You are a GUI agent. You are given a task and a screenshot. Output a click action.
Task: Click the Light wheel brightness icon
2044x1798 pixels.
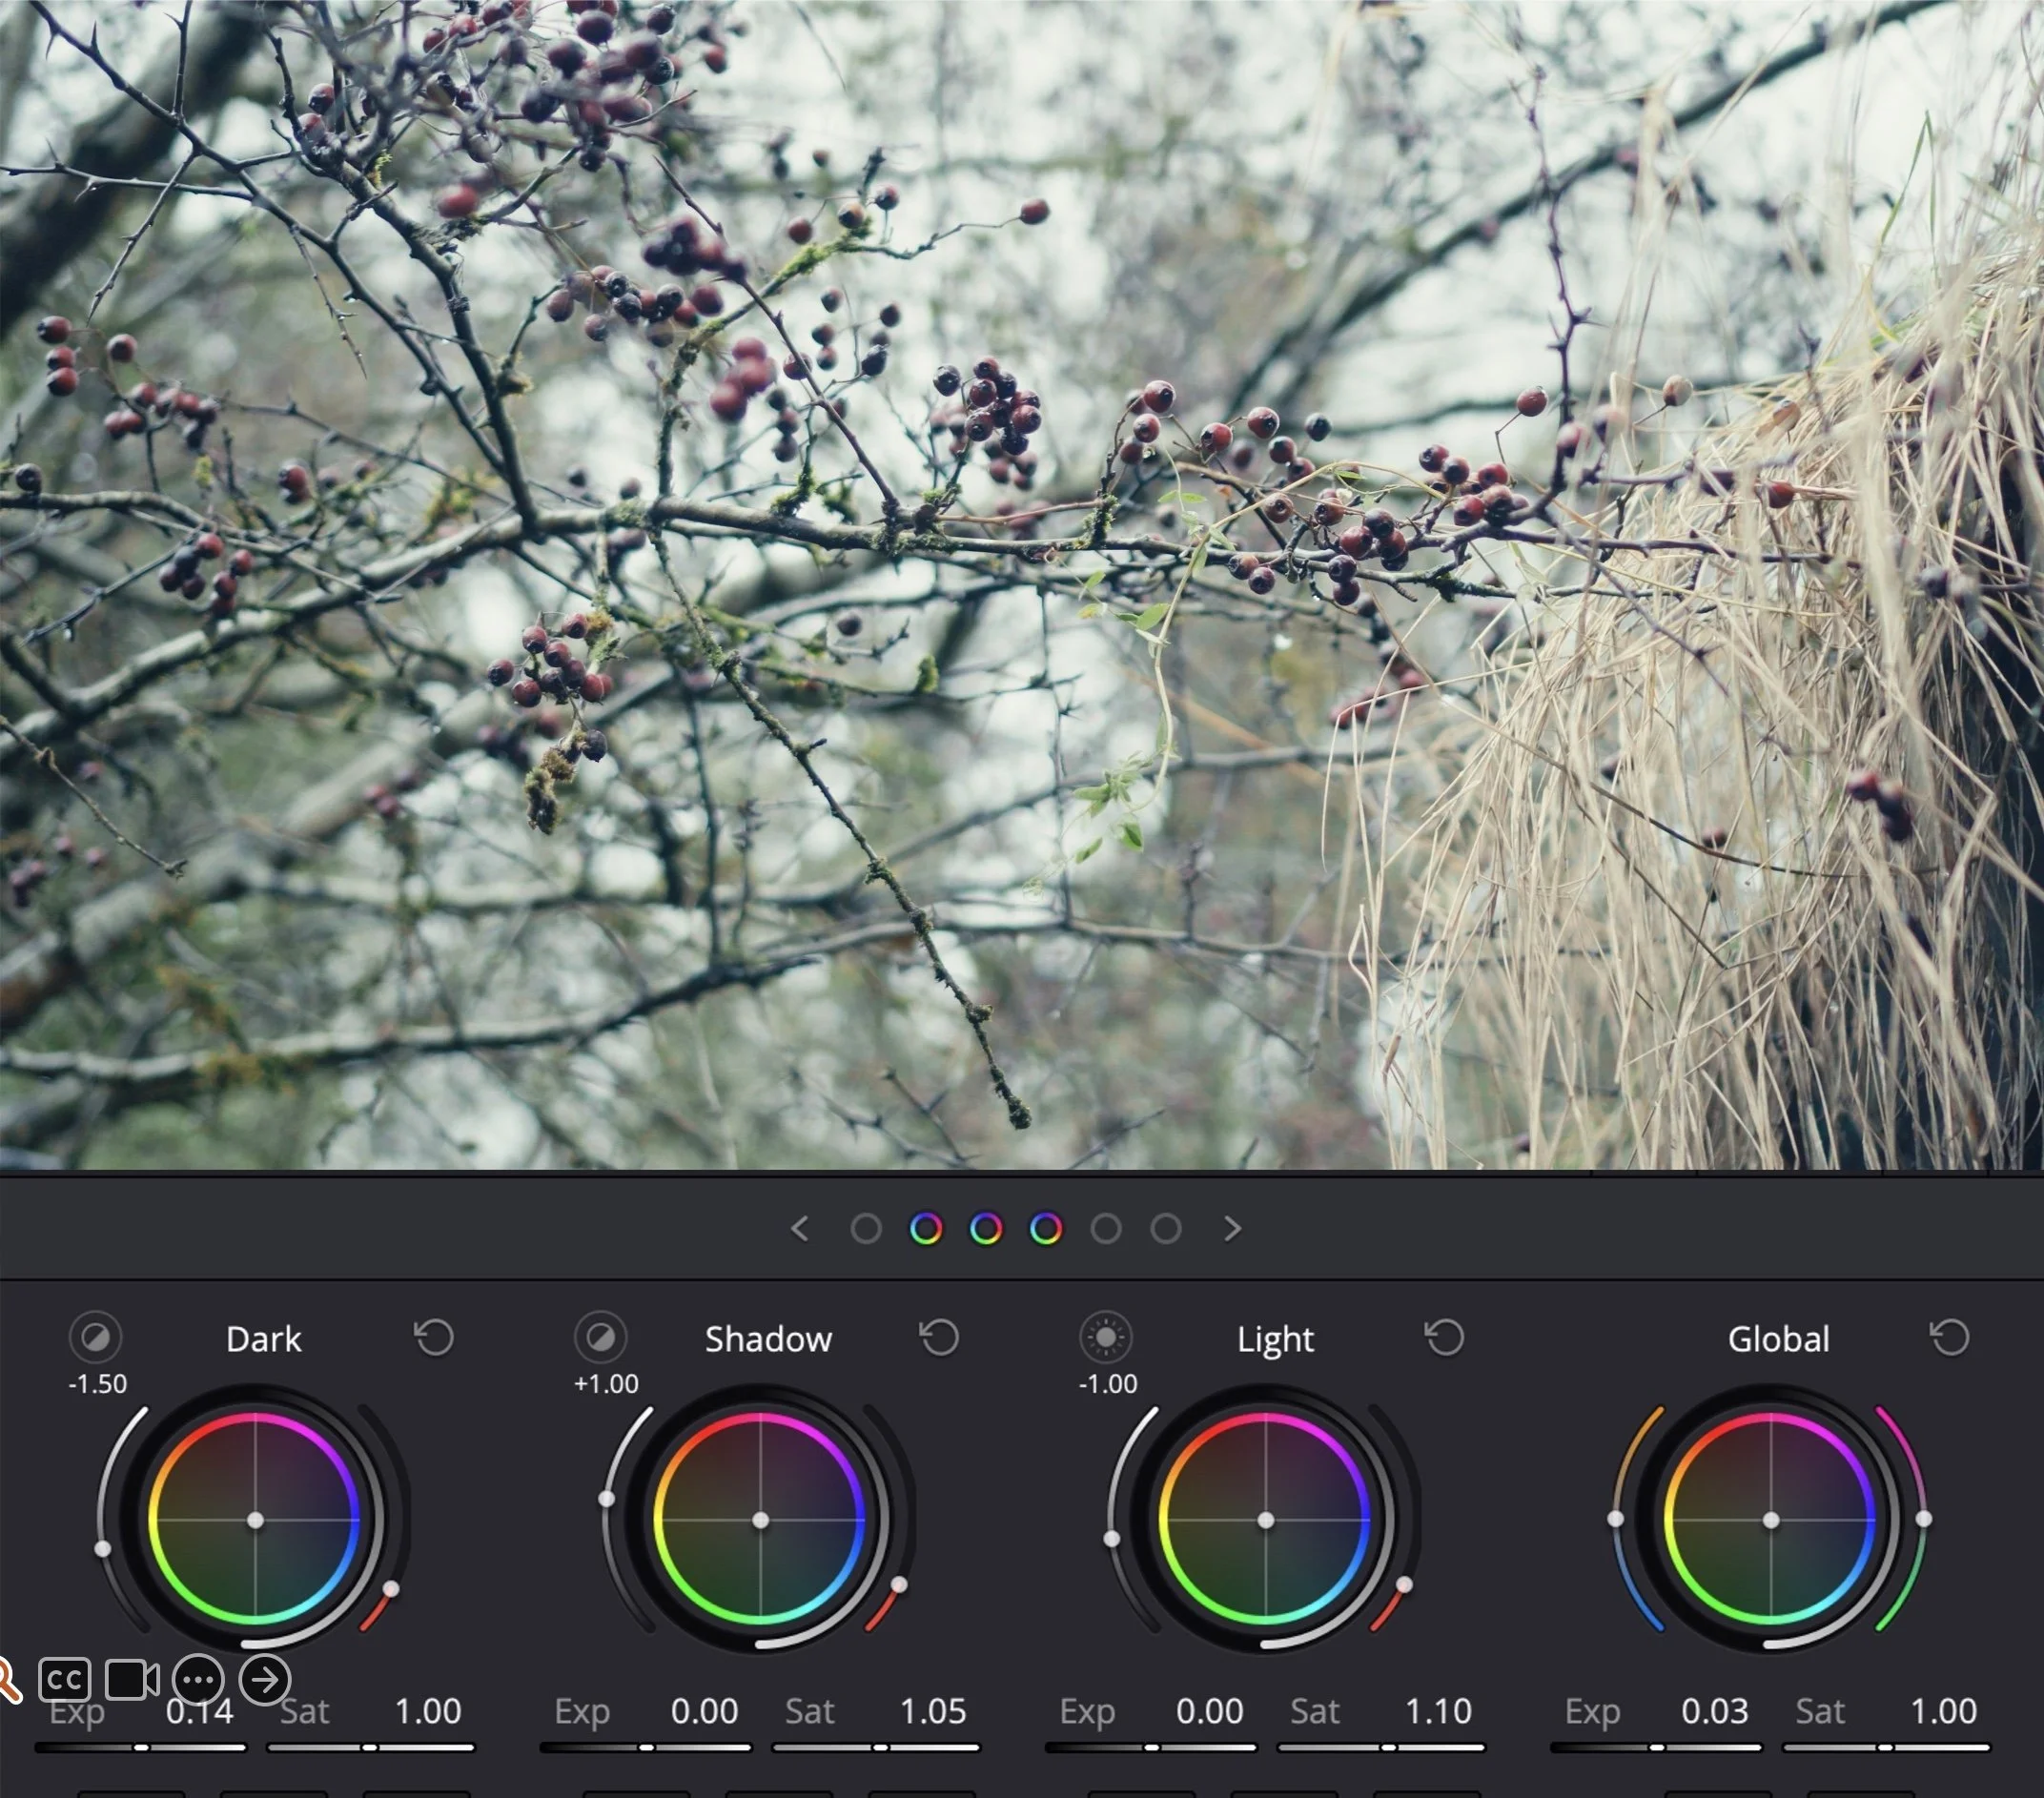(1104, 1338)
